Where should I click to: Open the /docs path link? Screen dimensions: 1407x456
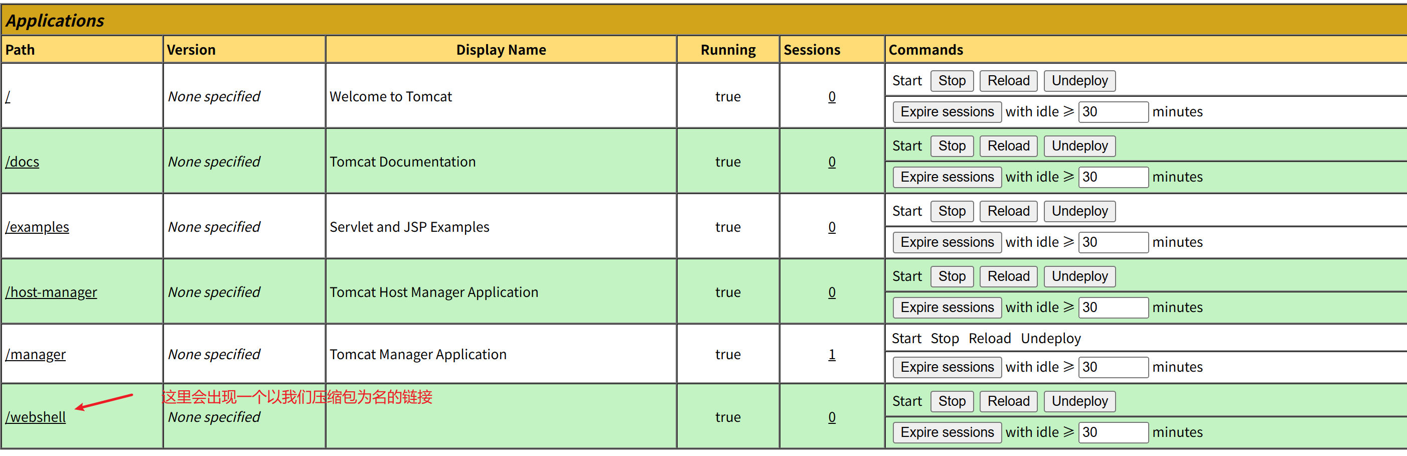point(23,162)
